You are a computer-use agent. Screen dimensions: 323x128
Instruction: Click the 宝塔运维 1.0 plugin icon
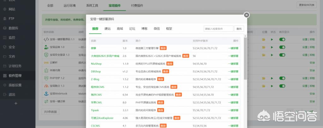click(46, 47)
